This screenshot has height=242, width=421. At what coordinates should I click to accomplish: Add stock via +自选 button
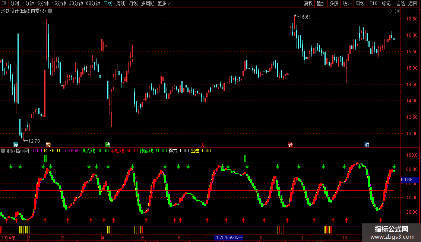(x=399, y=3)
